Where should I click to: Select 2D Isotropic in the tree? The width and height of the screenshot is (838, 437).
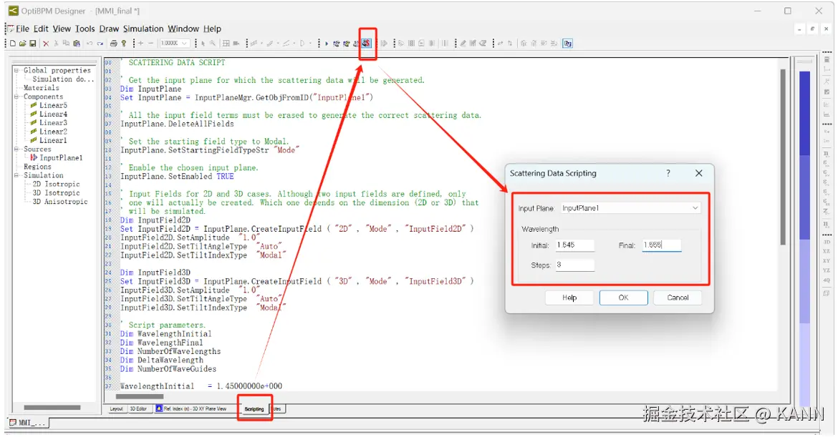point(56,184)
